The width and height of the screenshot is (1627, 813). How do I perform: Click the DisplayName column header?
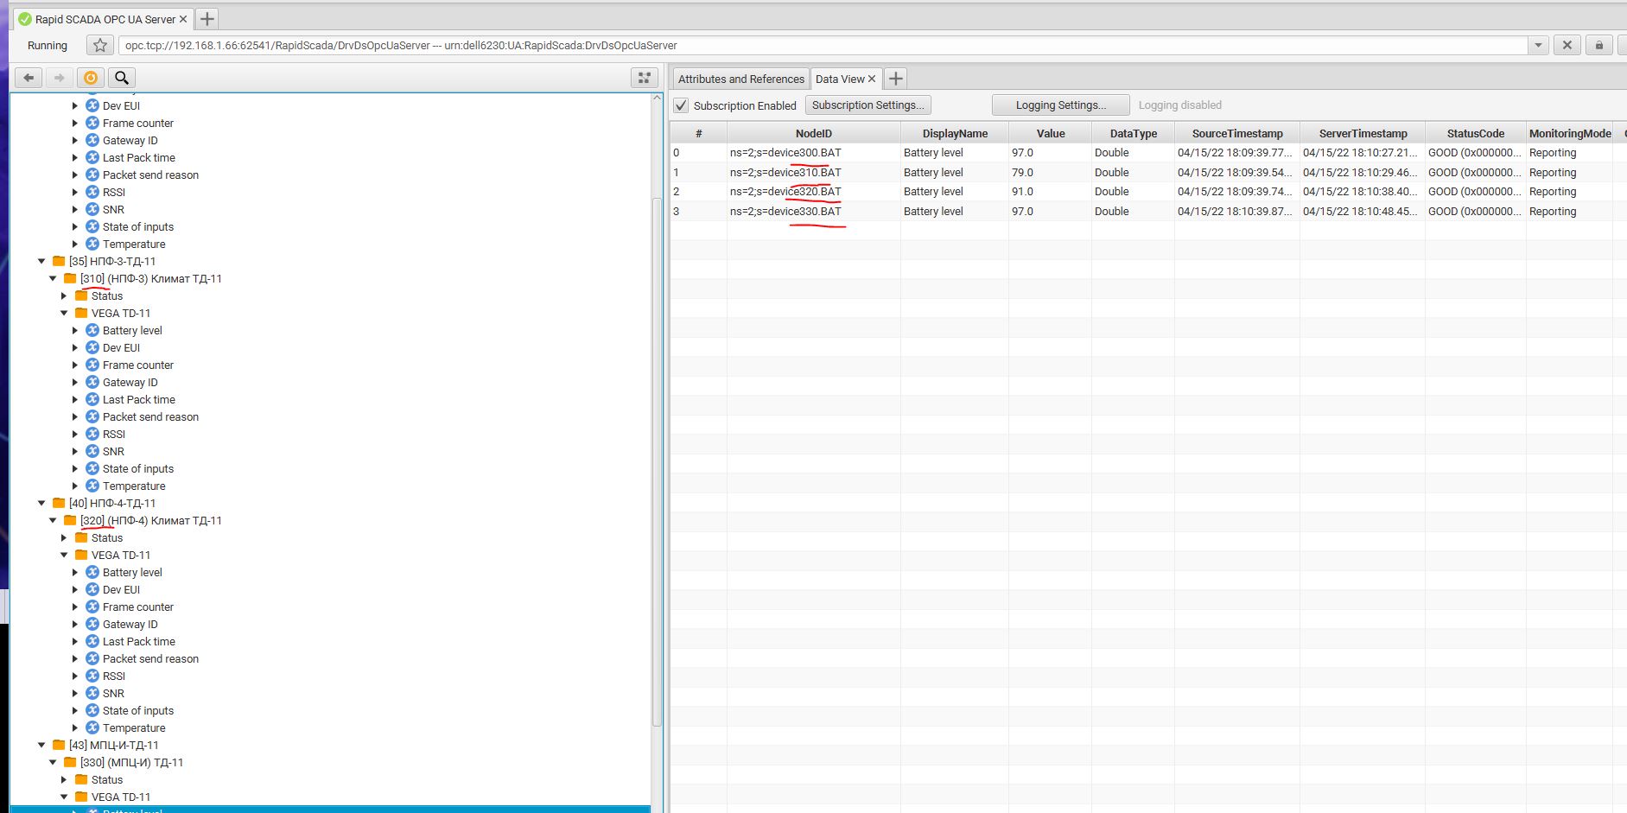pyautogui.click(x=954, y=133)
